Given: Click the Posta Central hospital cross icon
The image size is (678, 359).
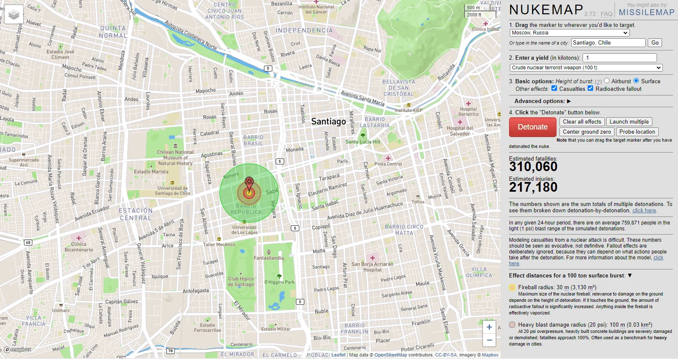Looking at the screenshot, I should tap(388, 158).
